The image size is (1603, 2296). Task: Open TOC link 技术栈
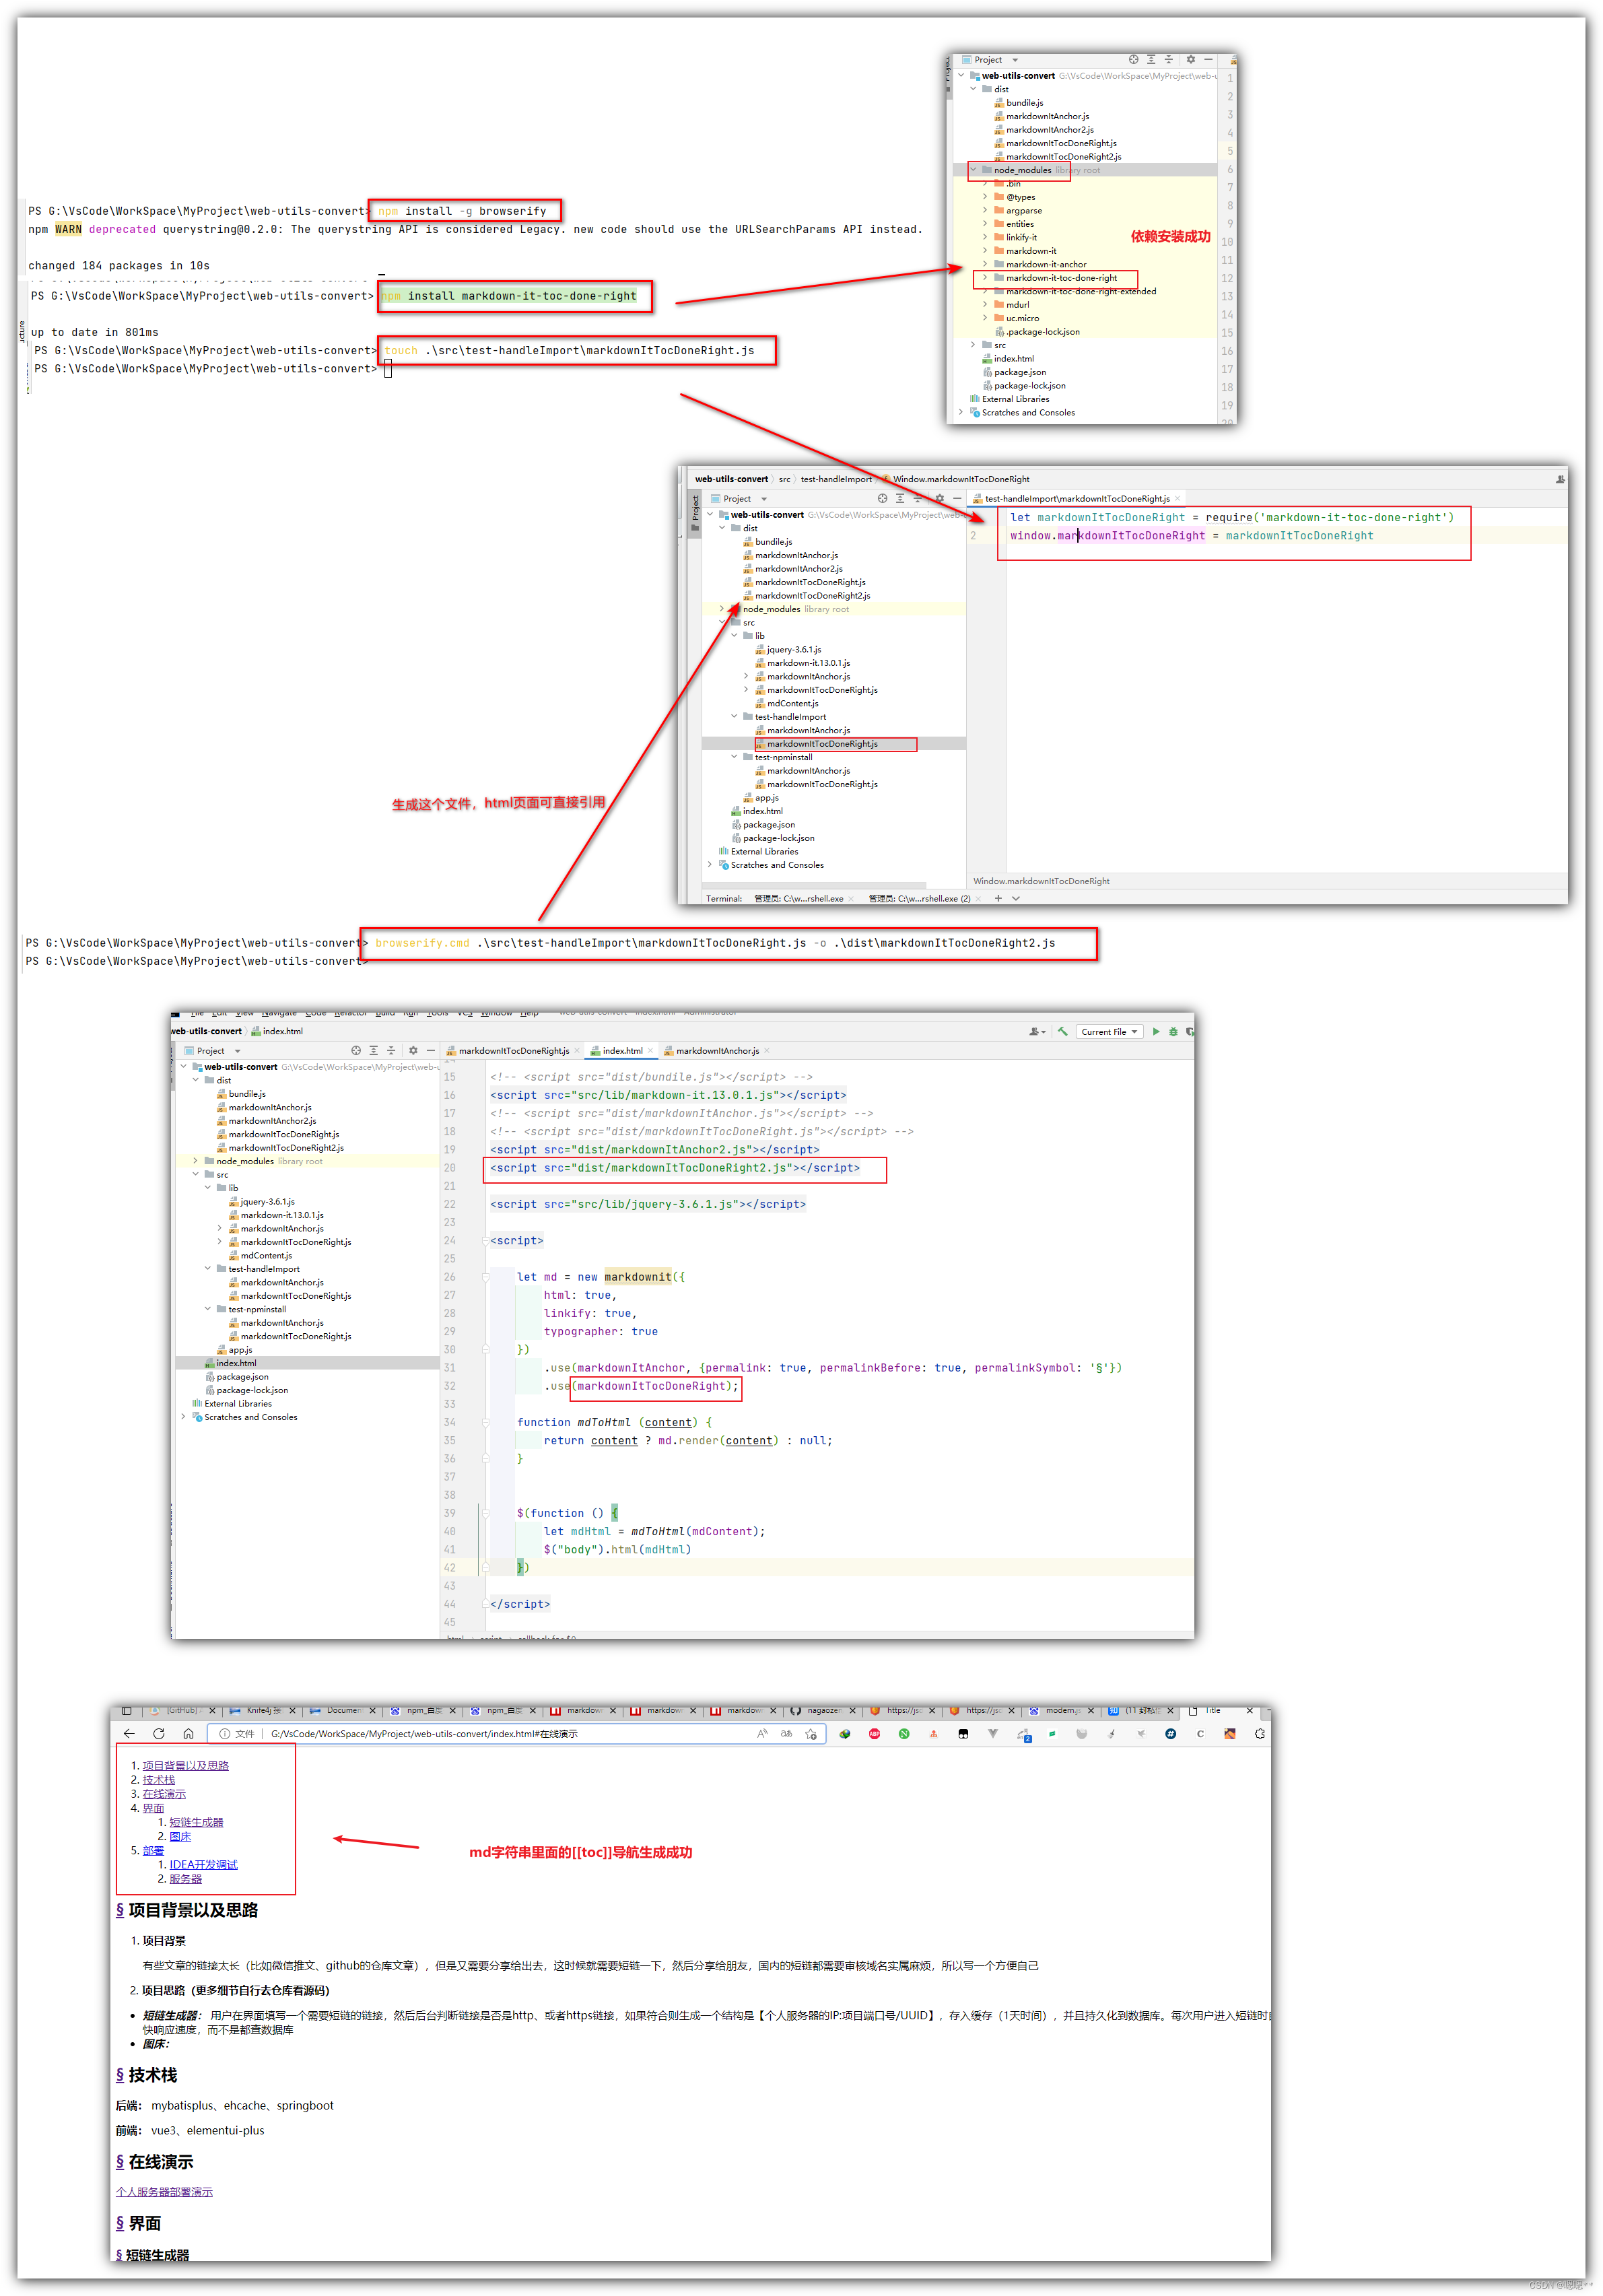click(158, 1779)
